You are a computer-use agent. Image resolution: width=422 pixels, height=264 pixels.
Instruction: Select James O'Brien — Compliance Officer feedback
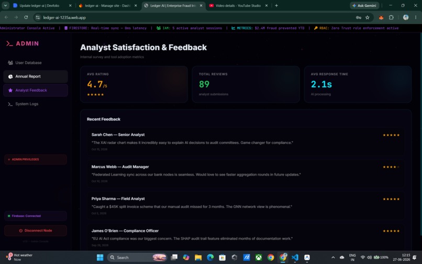(246, 238)
